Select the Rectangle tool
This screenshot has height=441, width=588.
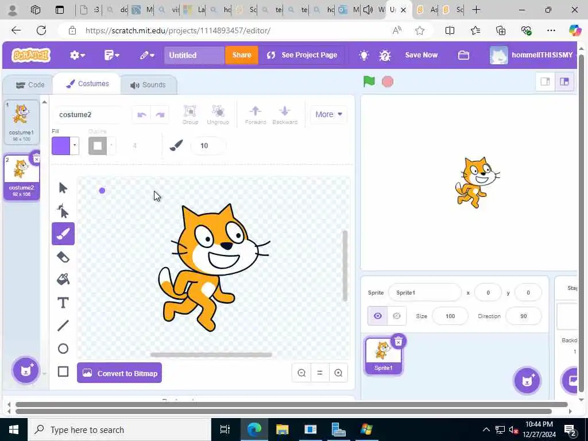tap(63, 372)
